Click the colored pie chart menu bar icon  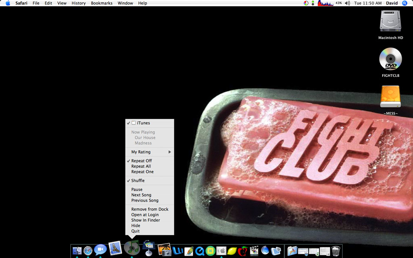(x=306, y=3)
